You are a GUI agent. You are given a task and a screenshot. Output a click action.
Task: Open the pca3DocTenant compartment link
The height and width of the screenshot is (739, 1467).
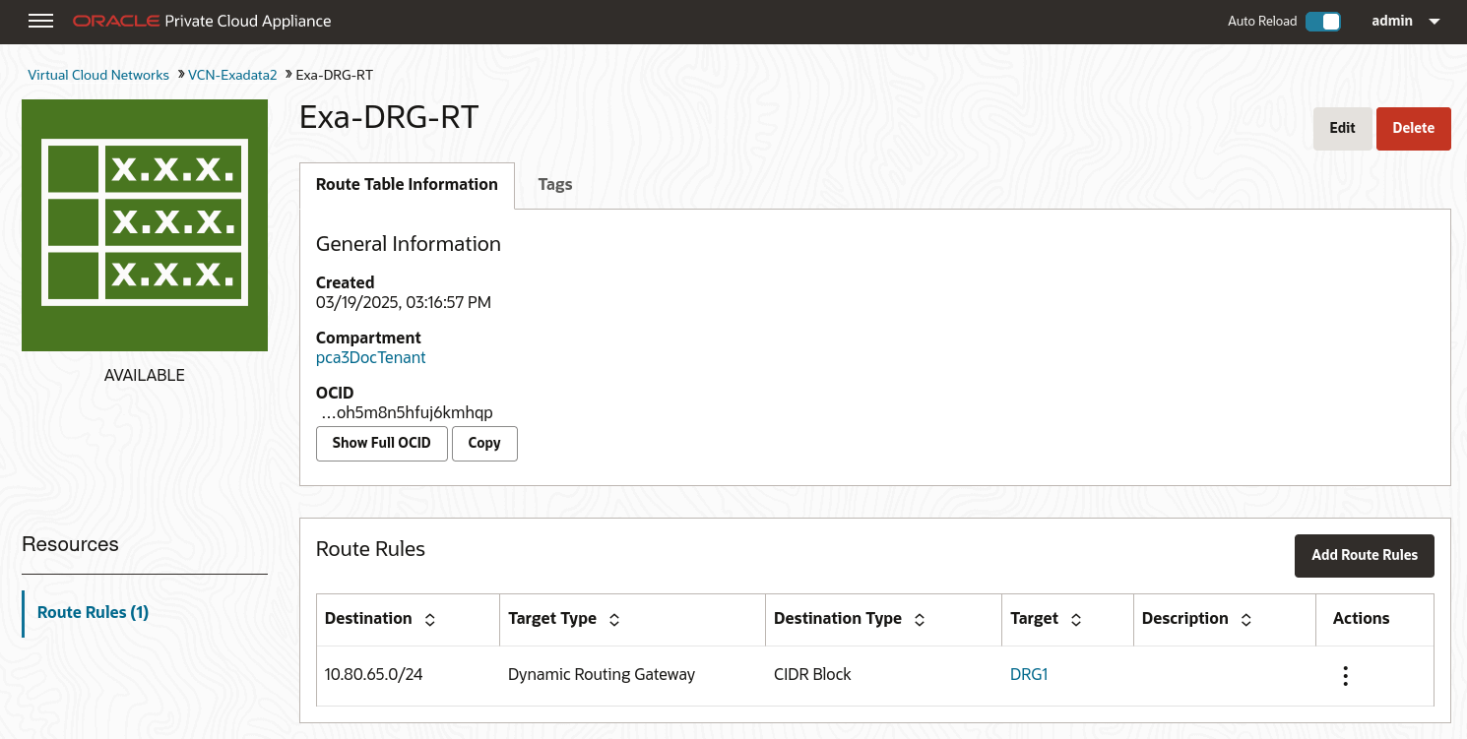[371, 357]
